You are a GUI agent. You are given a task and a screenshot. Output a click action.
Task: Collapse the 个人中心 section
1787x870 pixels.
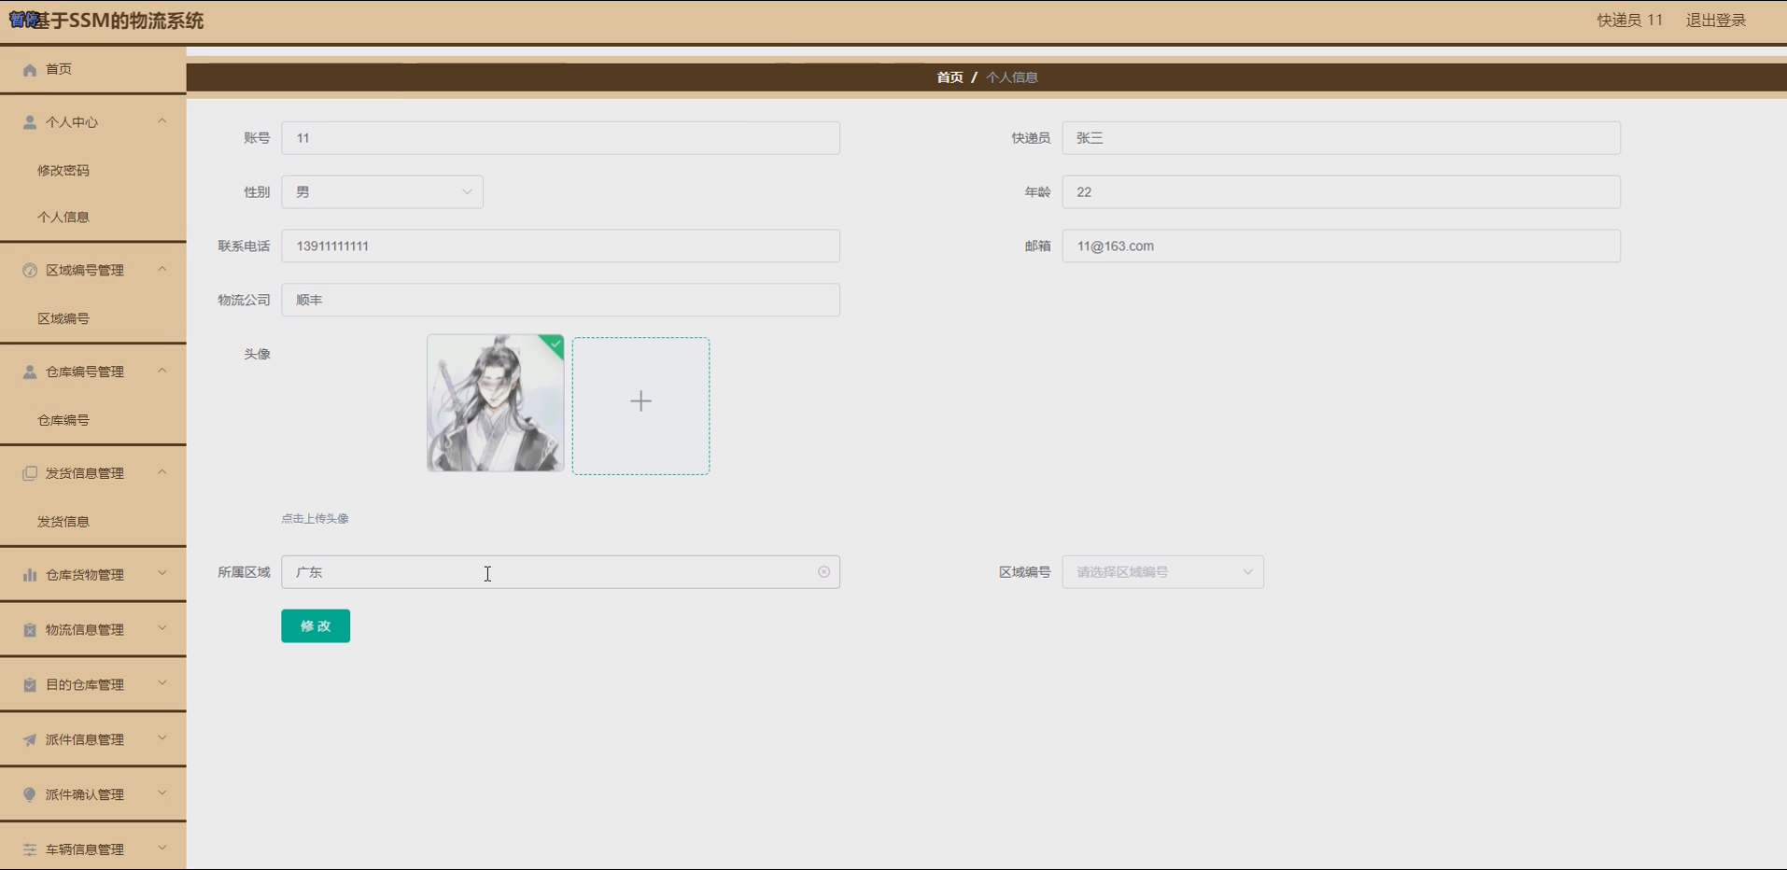click(161, 120)
